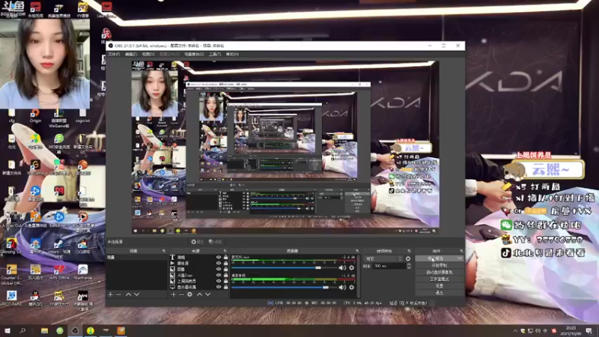Select the Among Us desktop icon
Viewport: 599px width, 337px height.
tap(11, 246)
